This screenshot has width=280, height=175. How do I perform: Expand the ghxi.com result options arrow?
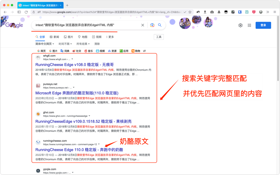pos(89,116)
